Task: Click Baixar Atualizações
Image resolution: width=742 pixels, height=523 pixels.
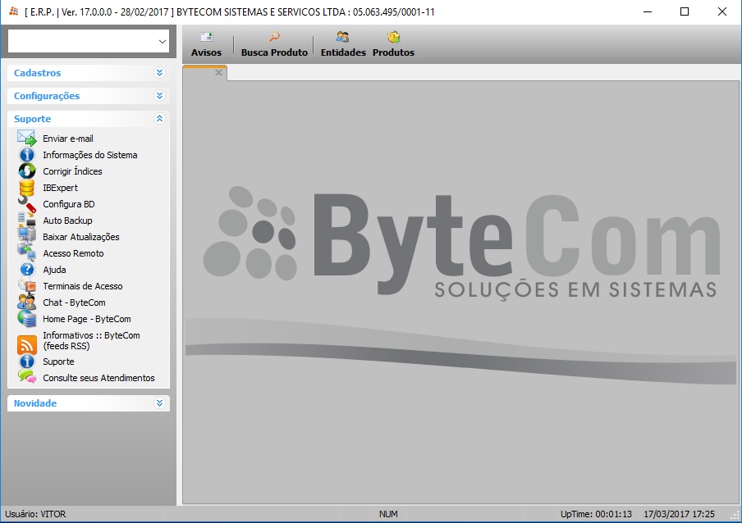Action: pos(80,237)
